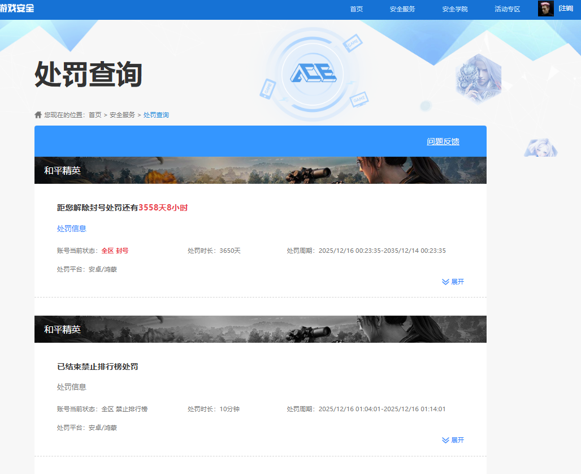Click the home icon in breadcrumb bar
581x474 pixels.
37,114
